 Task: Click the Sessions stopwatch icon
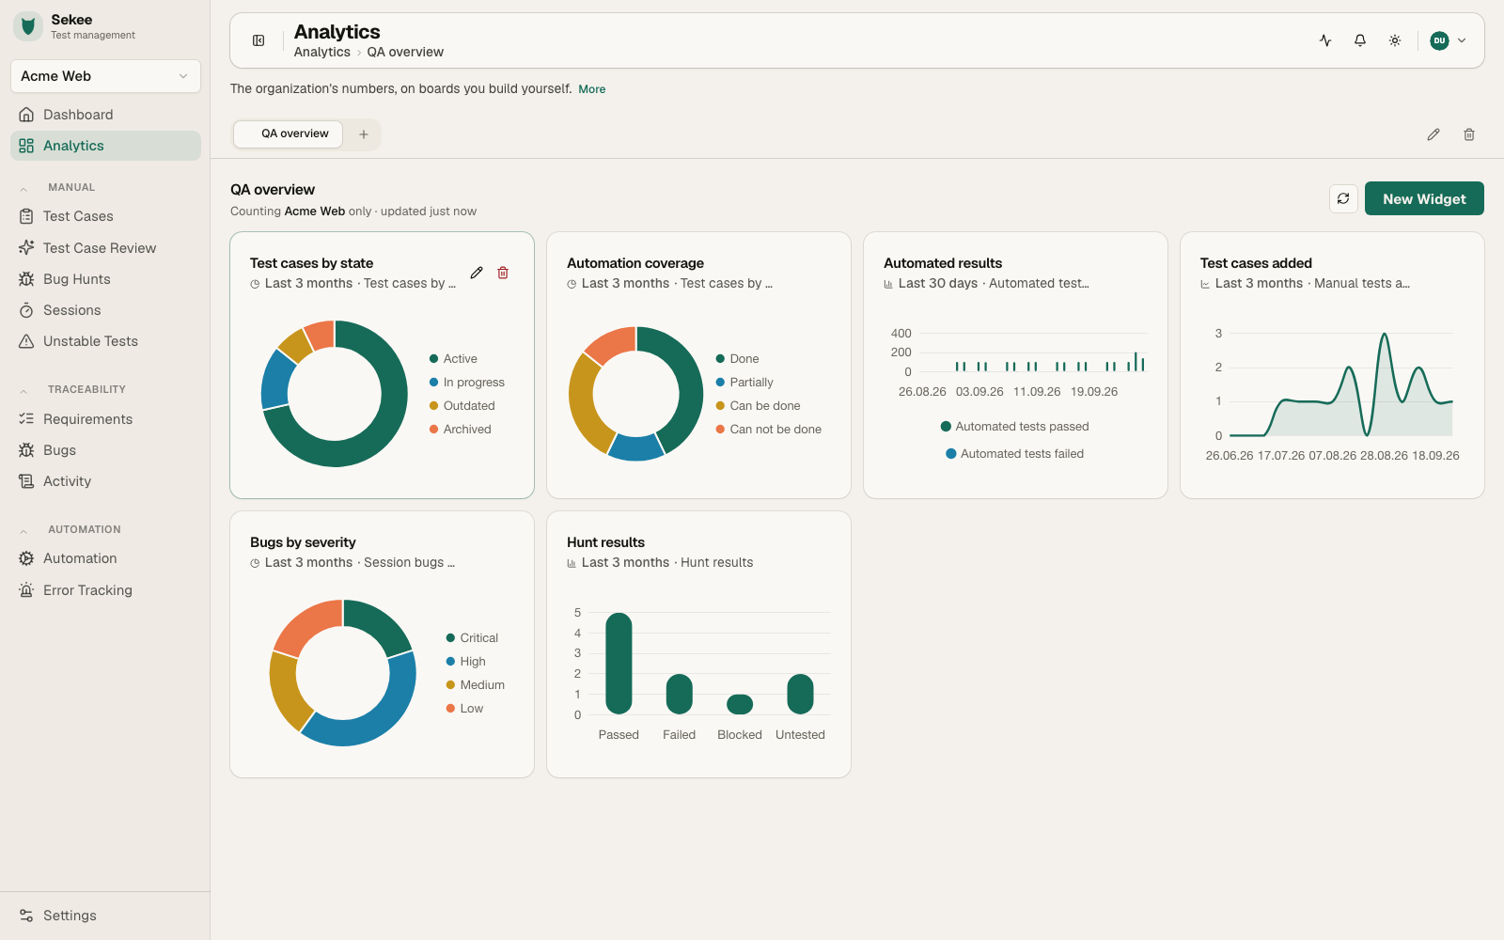click(26, 310)
